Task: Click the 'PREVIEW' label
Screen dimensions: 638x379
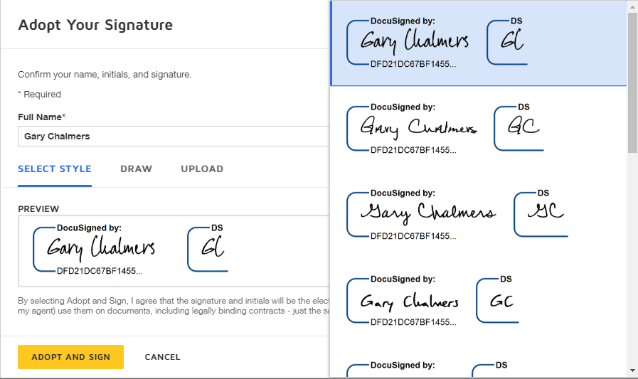Action: tap(38, 208)
